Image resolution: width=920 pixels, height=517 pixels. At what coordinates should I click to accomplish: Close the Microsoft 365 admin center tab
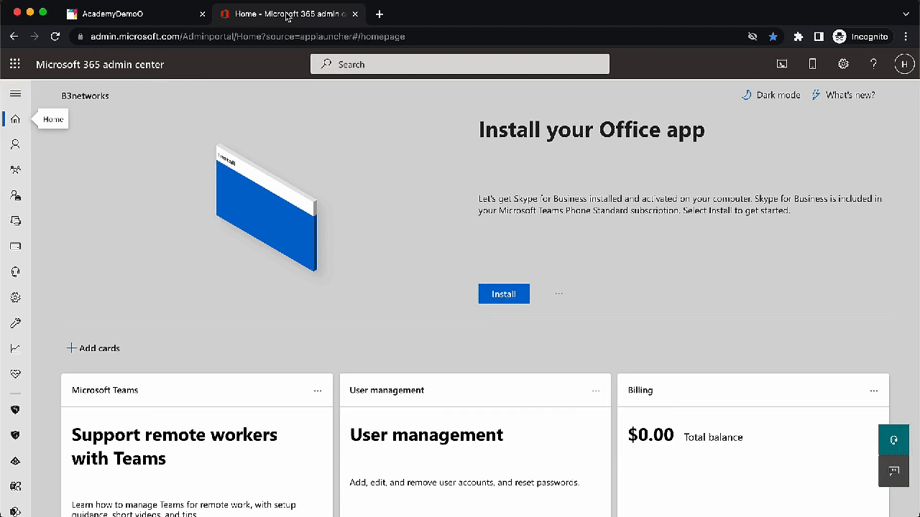[355, 14]
